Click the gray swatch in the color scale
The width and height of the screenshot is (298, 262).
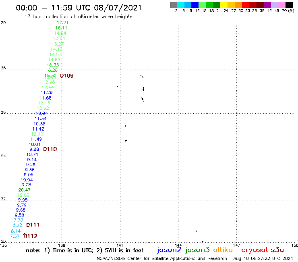tap(174, 5)
